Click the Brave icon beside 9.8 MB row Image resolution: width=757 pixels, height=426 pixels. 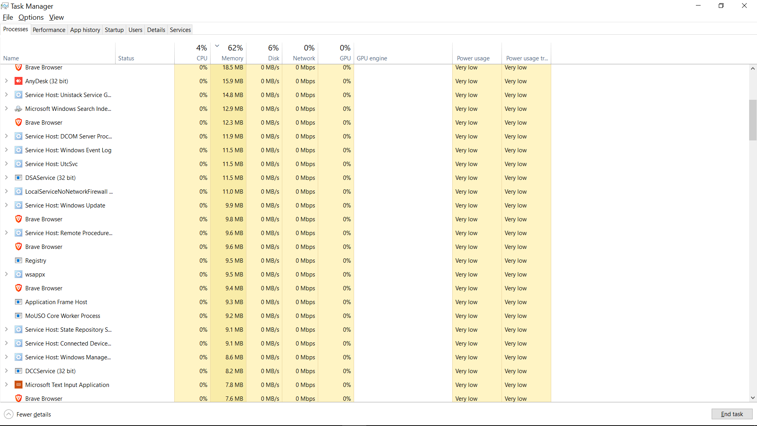click(18, 219)
